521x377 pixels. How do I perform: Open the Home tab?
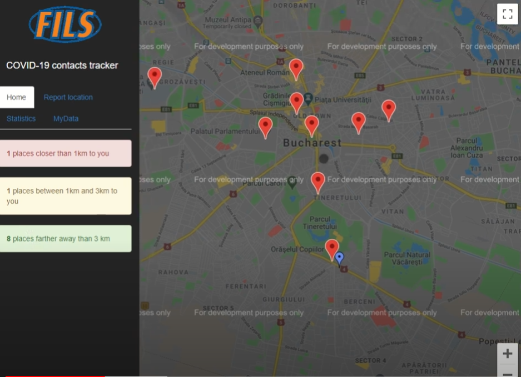pyautogui.click(x=17, y=97)
